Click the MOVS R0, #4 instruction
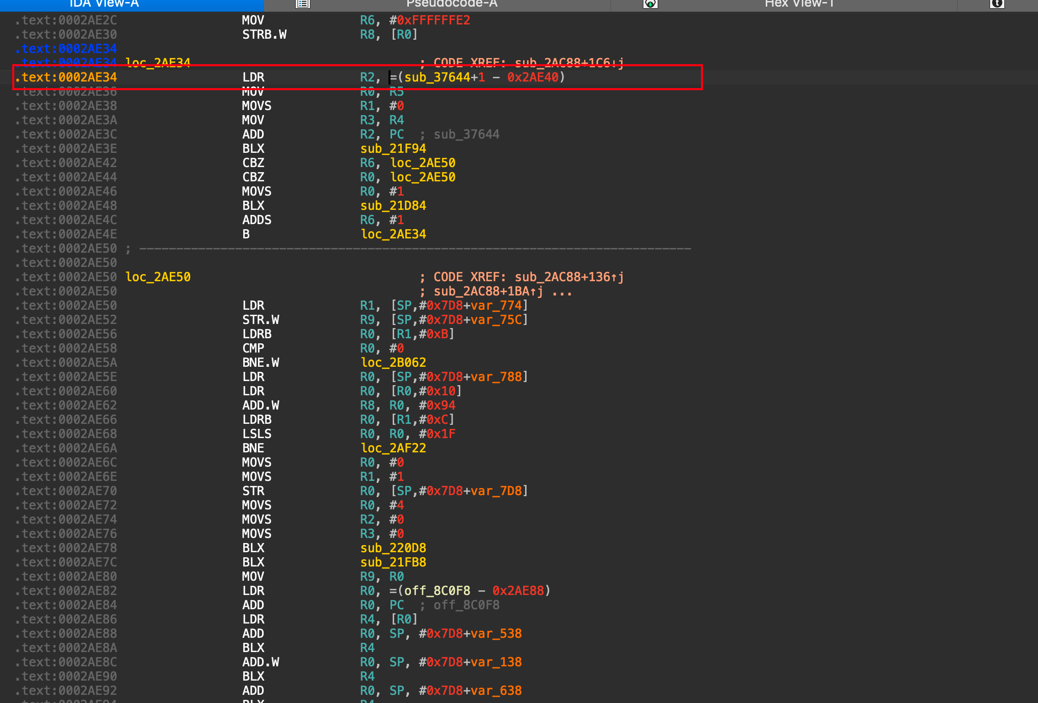The width and height of the screenshot is (1038, 703). click(323, 505)
